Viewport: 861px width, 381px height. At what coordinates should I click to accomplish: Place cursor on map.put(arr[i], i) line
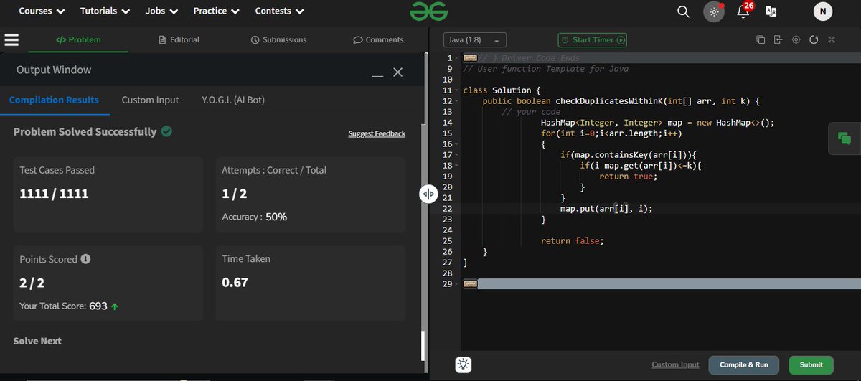pyautogui.click(x=606, y=209)
